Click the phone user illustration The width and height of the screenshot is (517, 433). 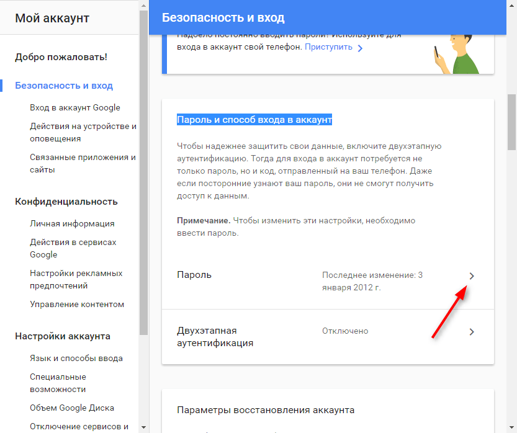pos(456,54)
